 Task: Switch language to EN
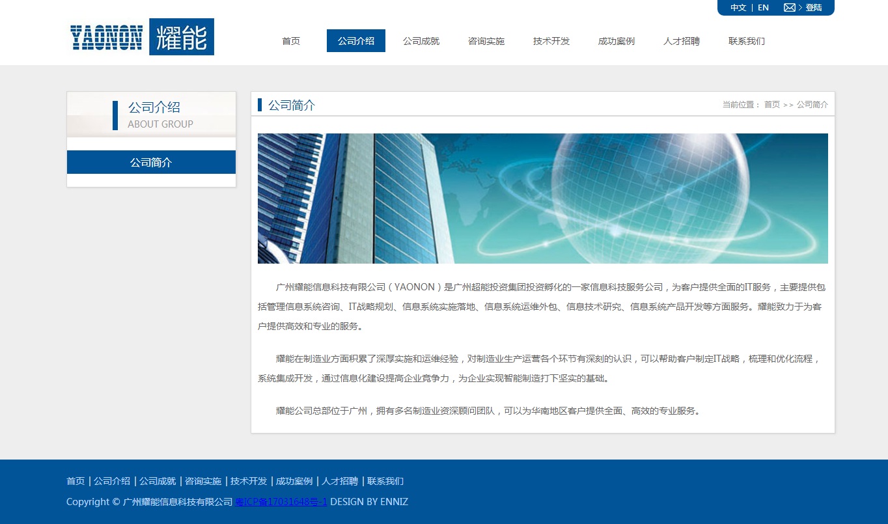click(763, 8)
